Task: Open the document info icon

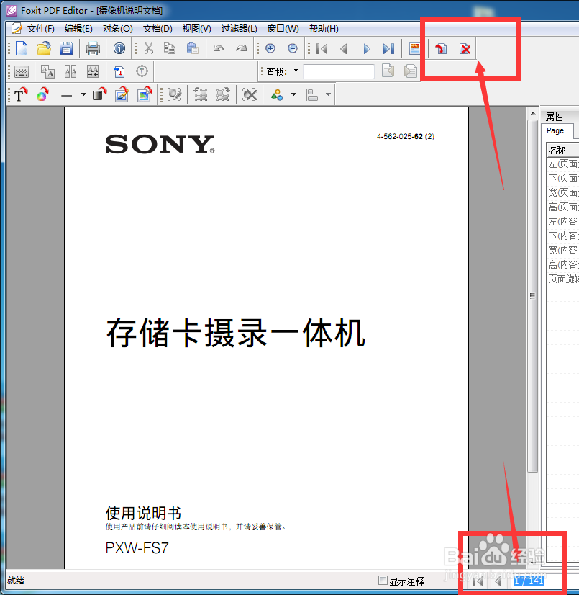Action: 119,48
